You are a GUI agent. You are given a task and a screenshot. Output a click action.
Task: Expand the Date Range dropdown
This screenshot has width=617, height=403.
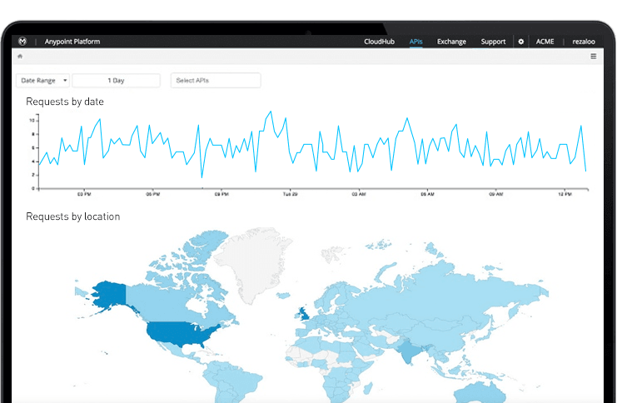pos(43,80)
